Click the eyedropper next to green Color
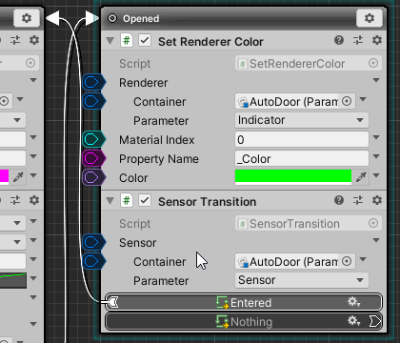 (361, 177)
